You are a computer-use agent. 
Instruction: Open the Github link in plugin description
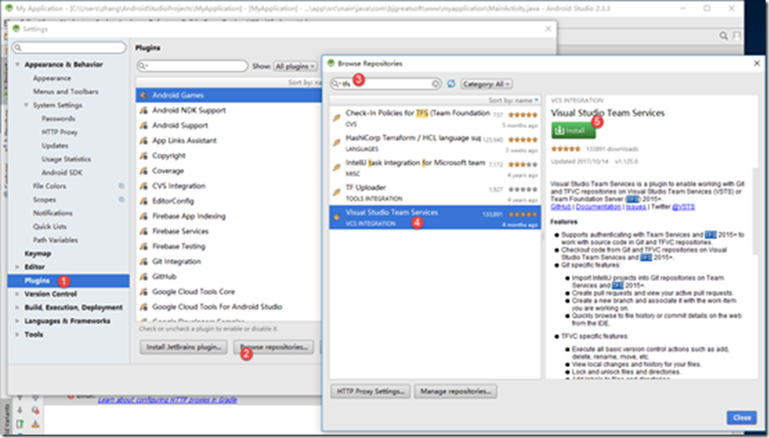(x=561, y=207)
